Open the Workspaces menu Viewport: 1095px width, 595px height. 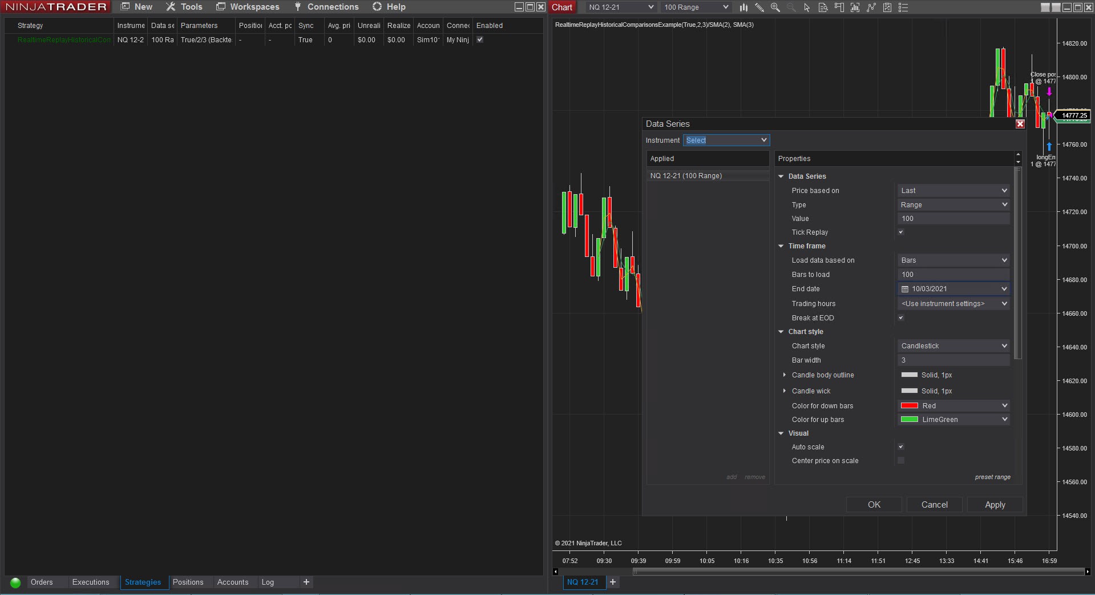click(x=248, y=7)
